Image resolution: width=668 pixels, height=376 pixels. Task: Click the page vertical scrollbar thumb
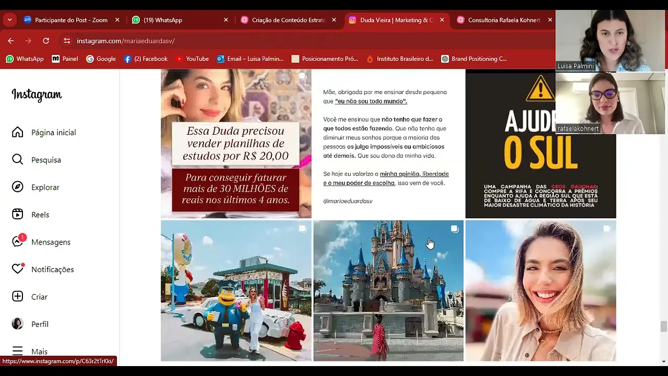pos(663,326)
